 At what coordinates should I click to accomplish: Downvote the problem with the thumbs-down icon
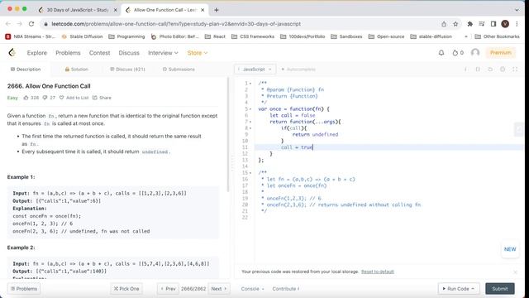pos(45,98)
